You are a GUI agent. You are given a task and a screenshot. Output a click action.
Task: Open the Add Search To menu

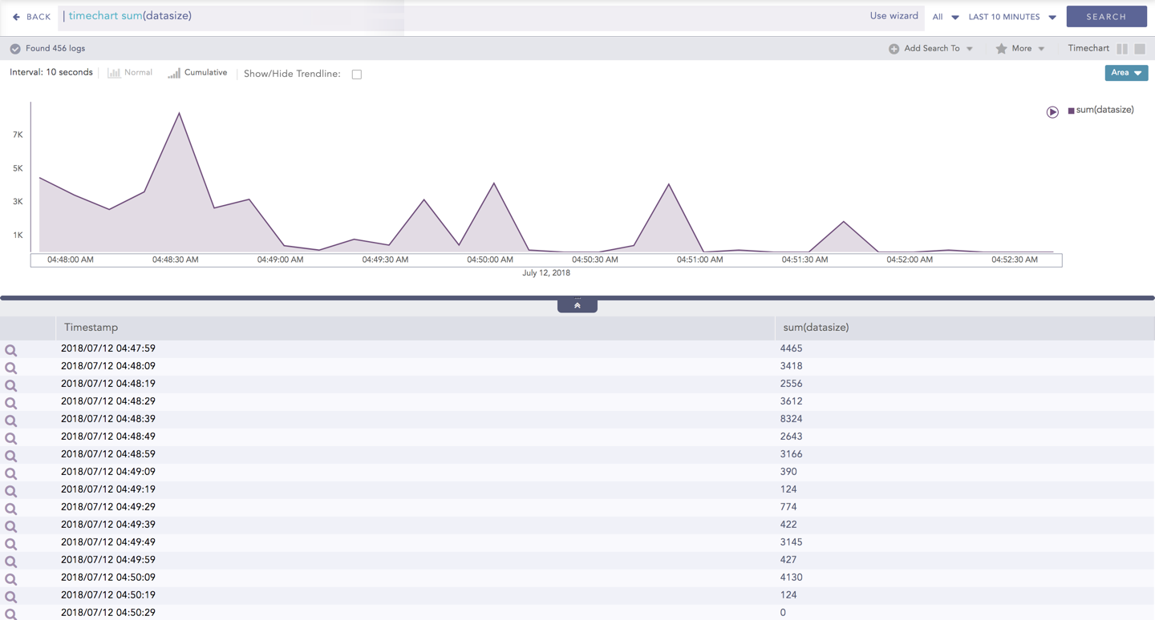pyautogui.click(x=932, y=49)
